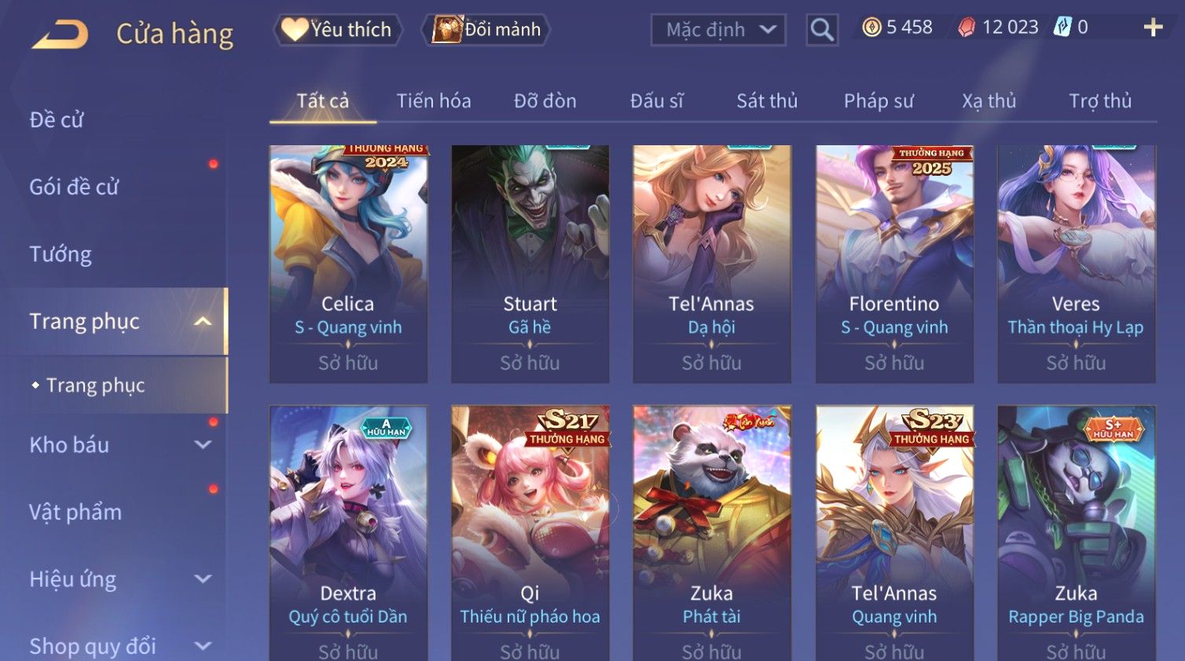
Task: Click the heart icon in Yêu thích
Action: pyautogui.click(x=295, y=30)
